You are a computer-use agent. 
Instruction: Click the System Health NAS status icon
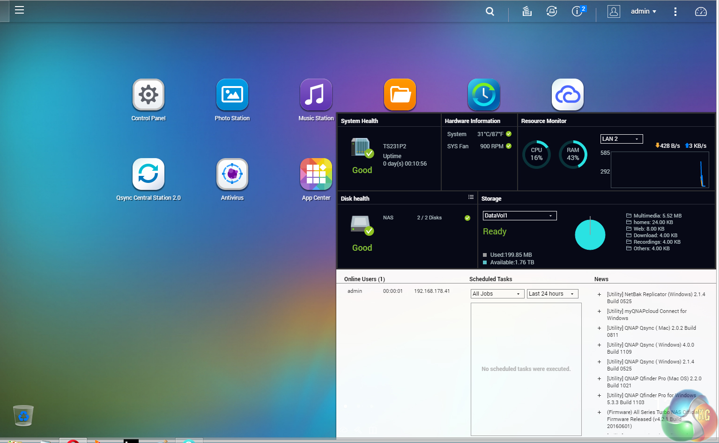[362, 148]
